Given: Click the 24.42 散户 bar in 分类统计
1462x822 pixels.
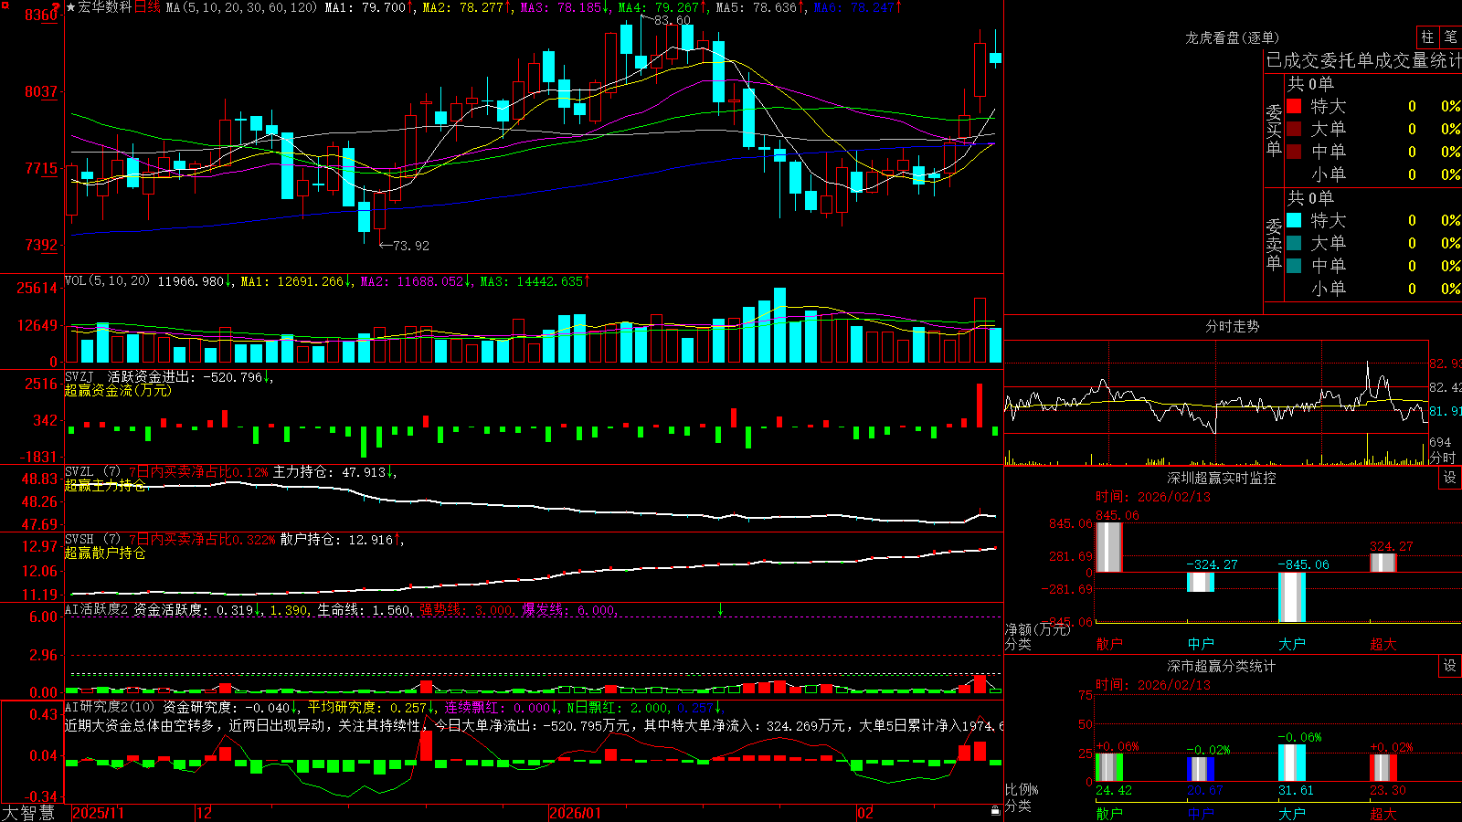Looking at the screenshot, I should (x=1109, y=767).
